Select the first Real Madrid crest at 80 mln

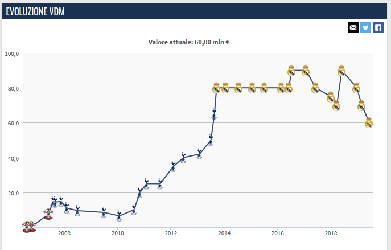(216, 88)
